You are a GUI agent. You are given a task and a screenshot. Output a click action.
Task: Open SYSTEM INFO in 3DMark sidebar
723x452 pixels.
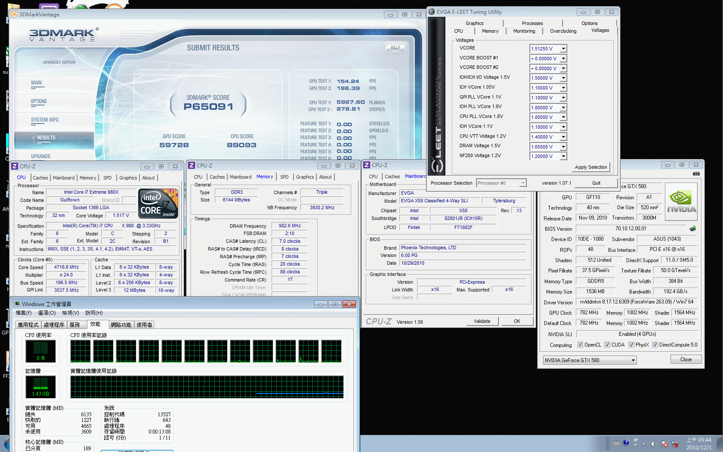coord(45,120)
